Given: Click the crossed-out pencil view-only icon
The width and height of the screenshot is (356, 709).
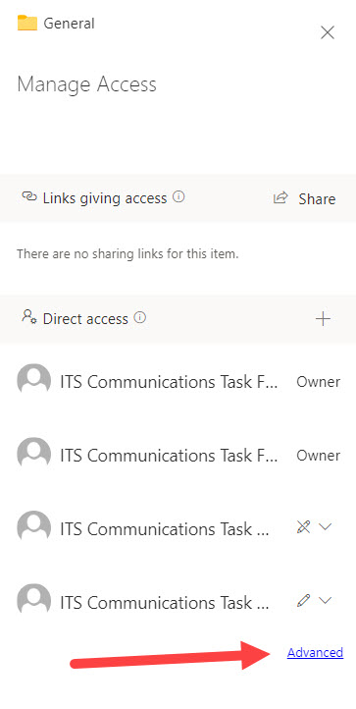Looking at the screenshot, I should tap(304, 526).
